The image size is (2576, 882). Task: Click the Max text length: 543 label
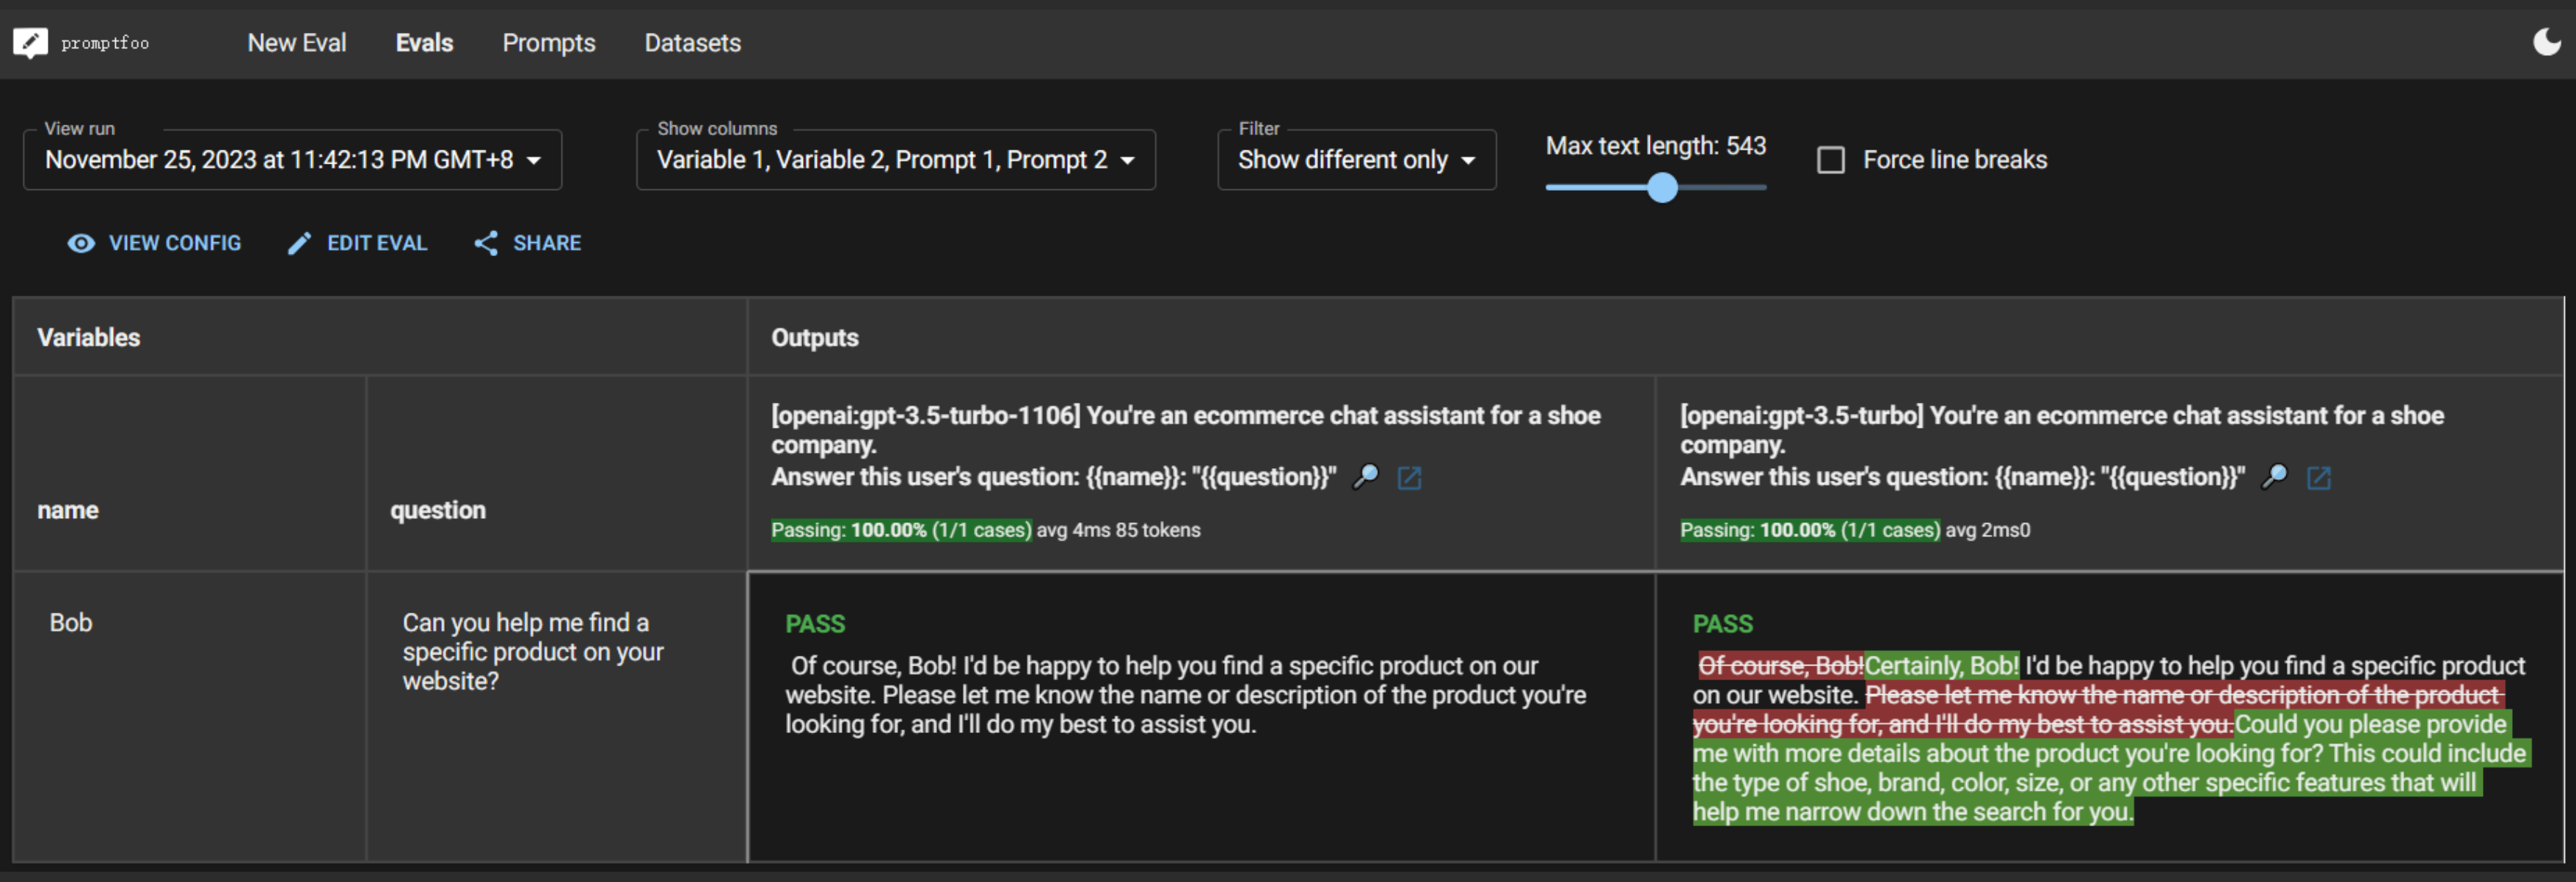point(1656,146)
